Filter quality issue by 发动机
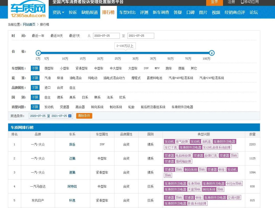Screen dimensions: 275x208 (x=49, y=107)
